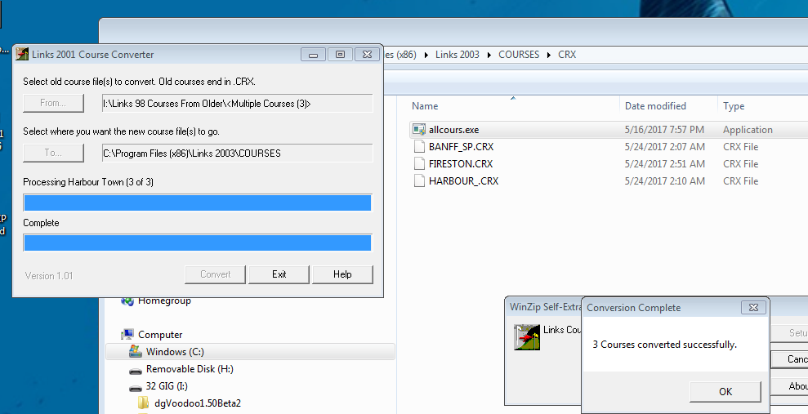Click the source course path field
The width and height of the screenshot is (808, 414).
[x=237, y=104]
